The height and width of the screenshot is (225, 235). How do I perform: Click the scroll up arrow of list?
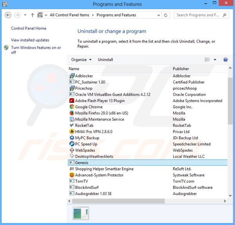pyautogui.click(x=230, y=68)
